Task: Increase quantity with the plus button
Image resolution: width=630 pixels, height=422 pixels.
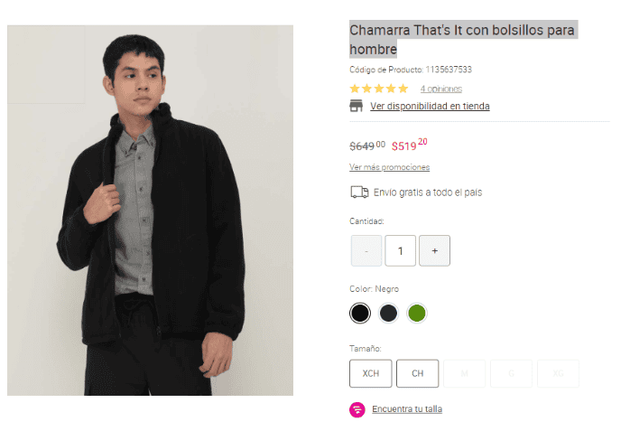Action: (x=434, y=250)
